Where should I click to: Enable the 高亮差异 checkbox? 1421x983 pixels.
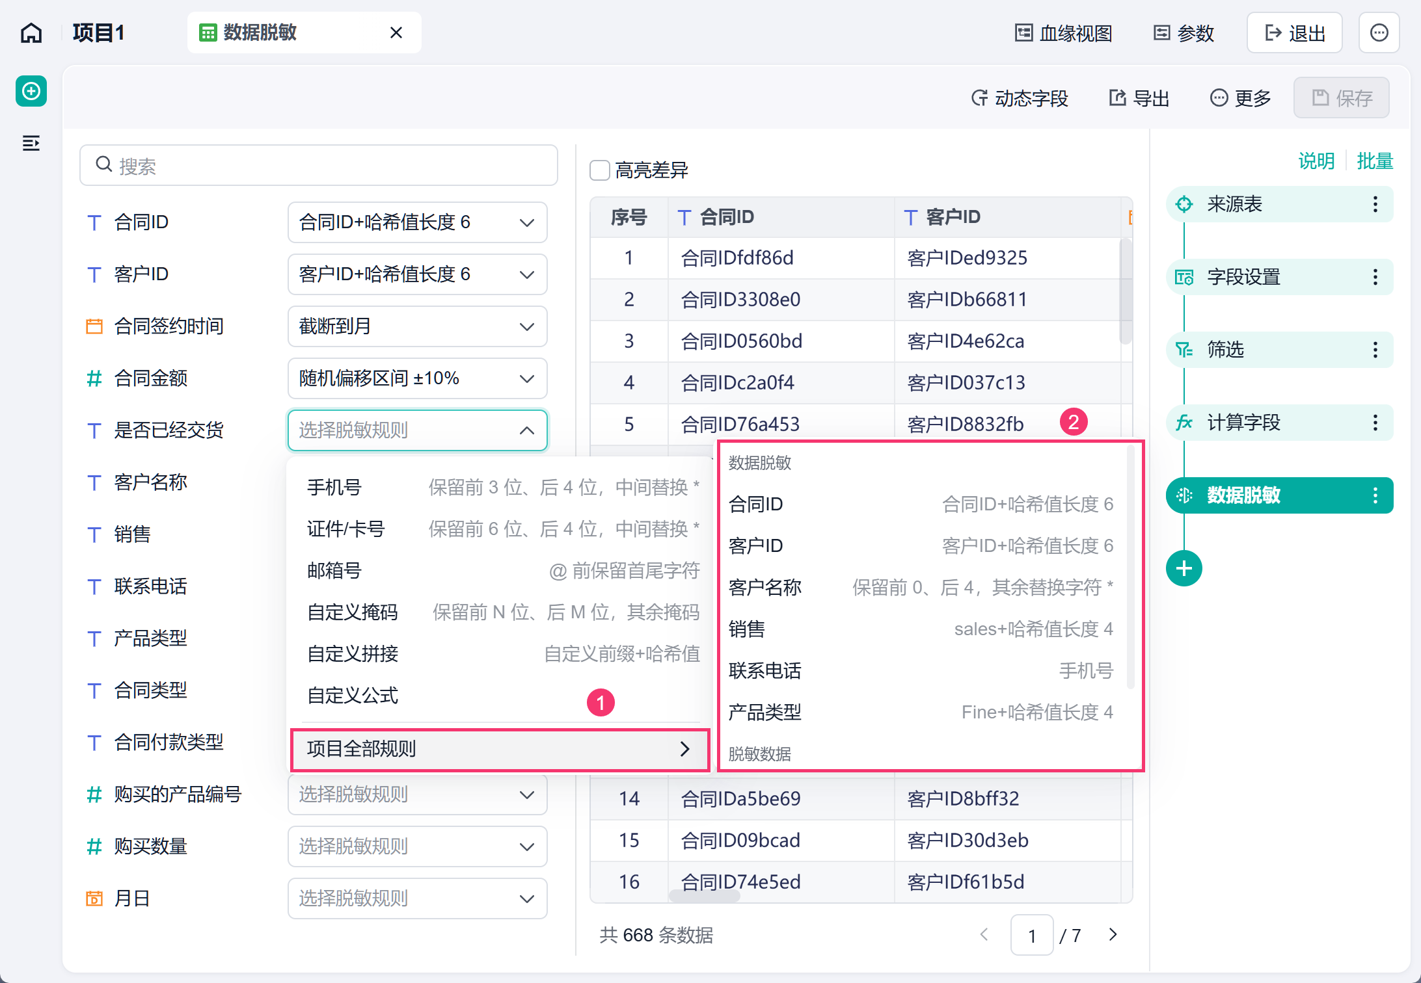pyautogui.click(x=600, y=170)
